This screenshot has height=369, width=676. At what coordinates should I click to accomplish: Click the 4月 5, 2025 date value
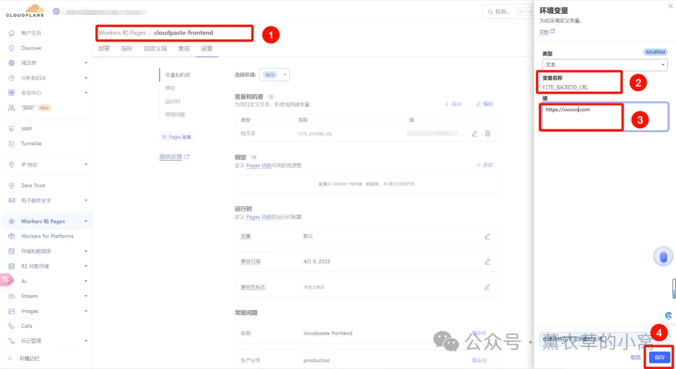click(317, 261)
